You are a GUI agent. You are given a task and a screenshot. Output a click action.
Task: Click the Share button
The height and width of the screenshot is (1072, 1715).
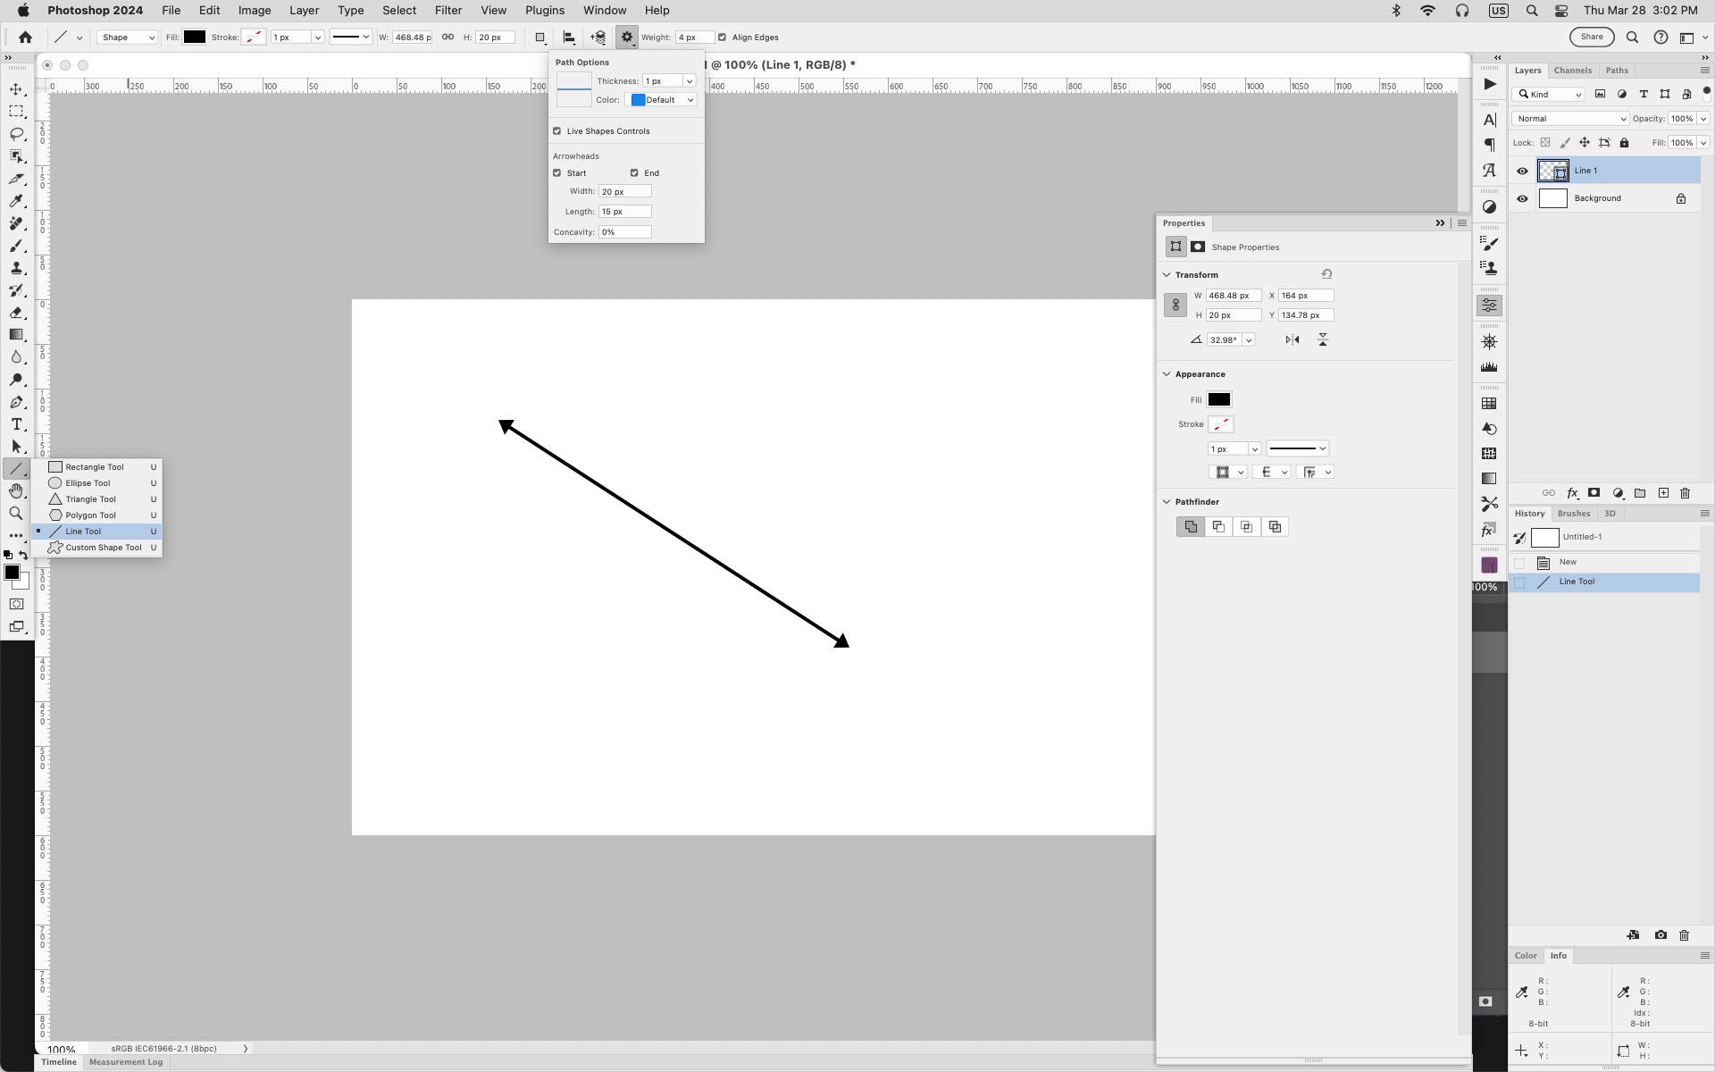click(x=1591, y=38)
